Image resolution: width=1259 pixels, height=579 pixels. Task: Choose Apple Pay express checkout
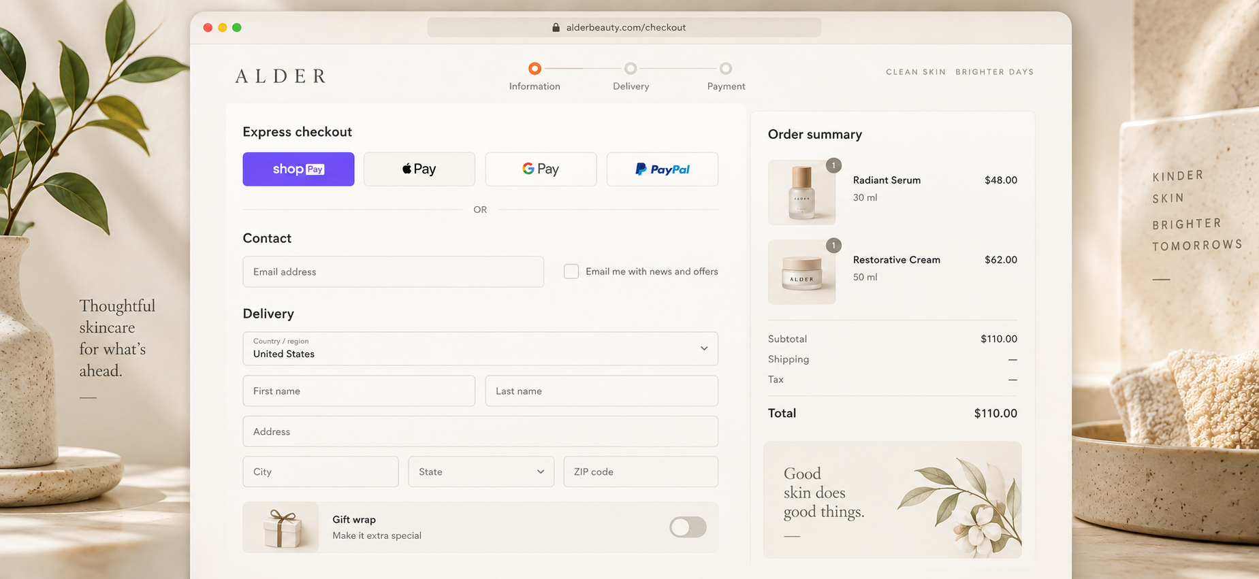(x=419, y=169)
